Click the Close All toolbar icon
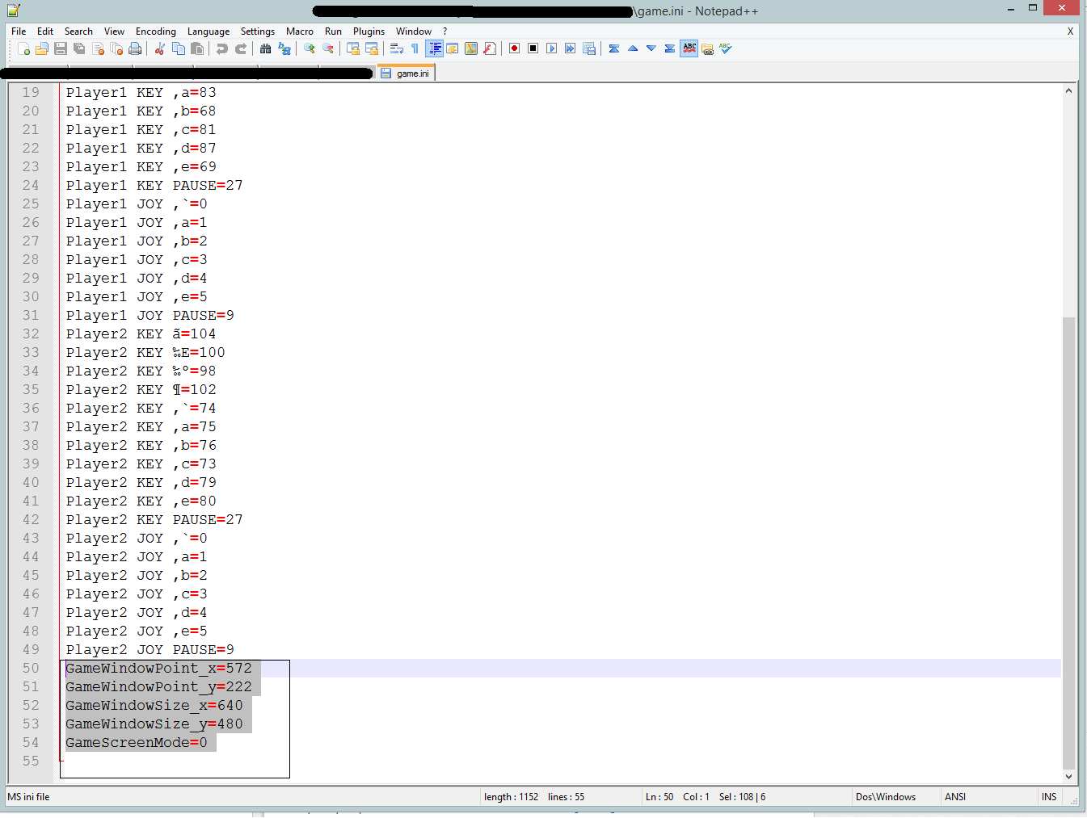Screen dimensions: 1087x818 click(116, 49)
